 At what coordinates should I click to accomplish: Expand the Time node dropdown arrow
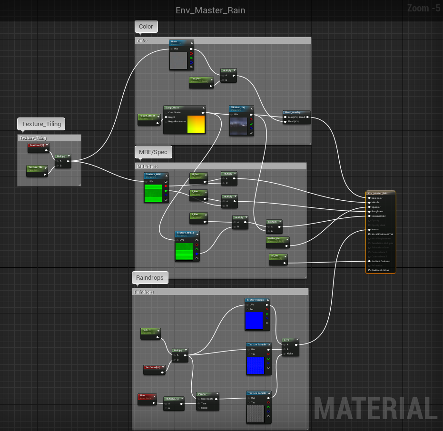[154, 396]
